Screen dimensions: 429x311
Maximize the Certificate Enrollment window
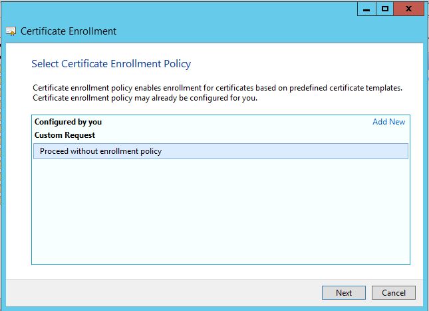[384, 8]
